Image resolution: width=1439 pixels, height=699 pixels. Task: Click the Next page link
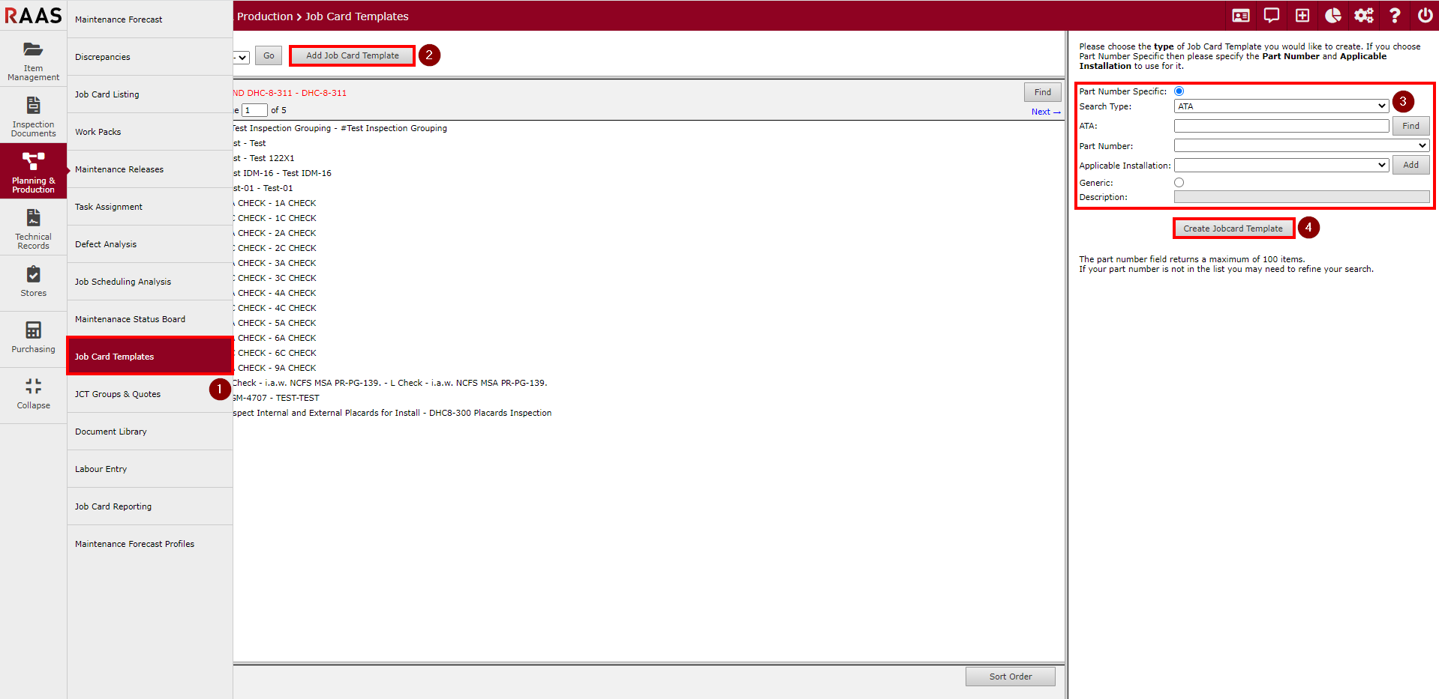pyautogui.click(x=1045, y=112)
